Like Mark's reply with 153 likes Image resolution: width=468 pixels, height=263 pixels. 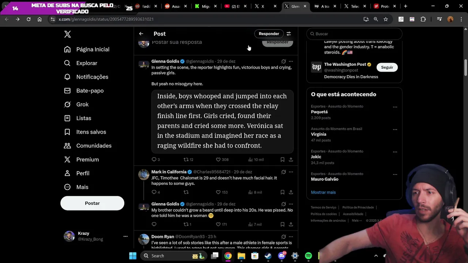(222, 192)
